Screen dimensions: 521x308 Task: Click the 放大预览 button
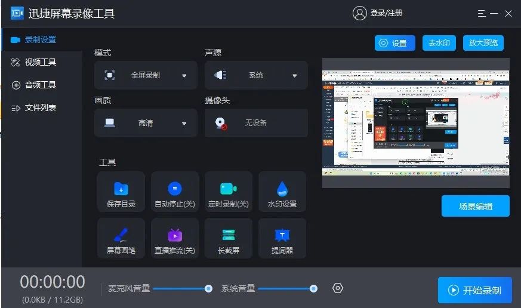[x=483, y=43]
